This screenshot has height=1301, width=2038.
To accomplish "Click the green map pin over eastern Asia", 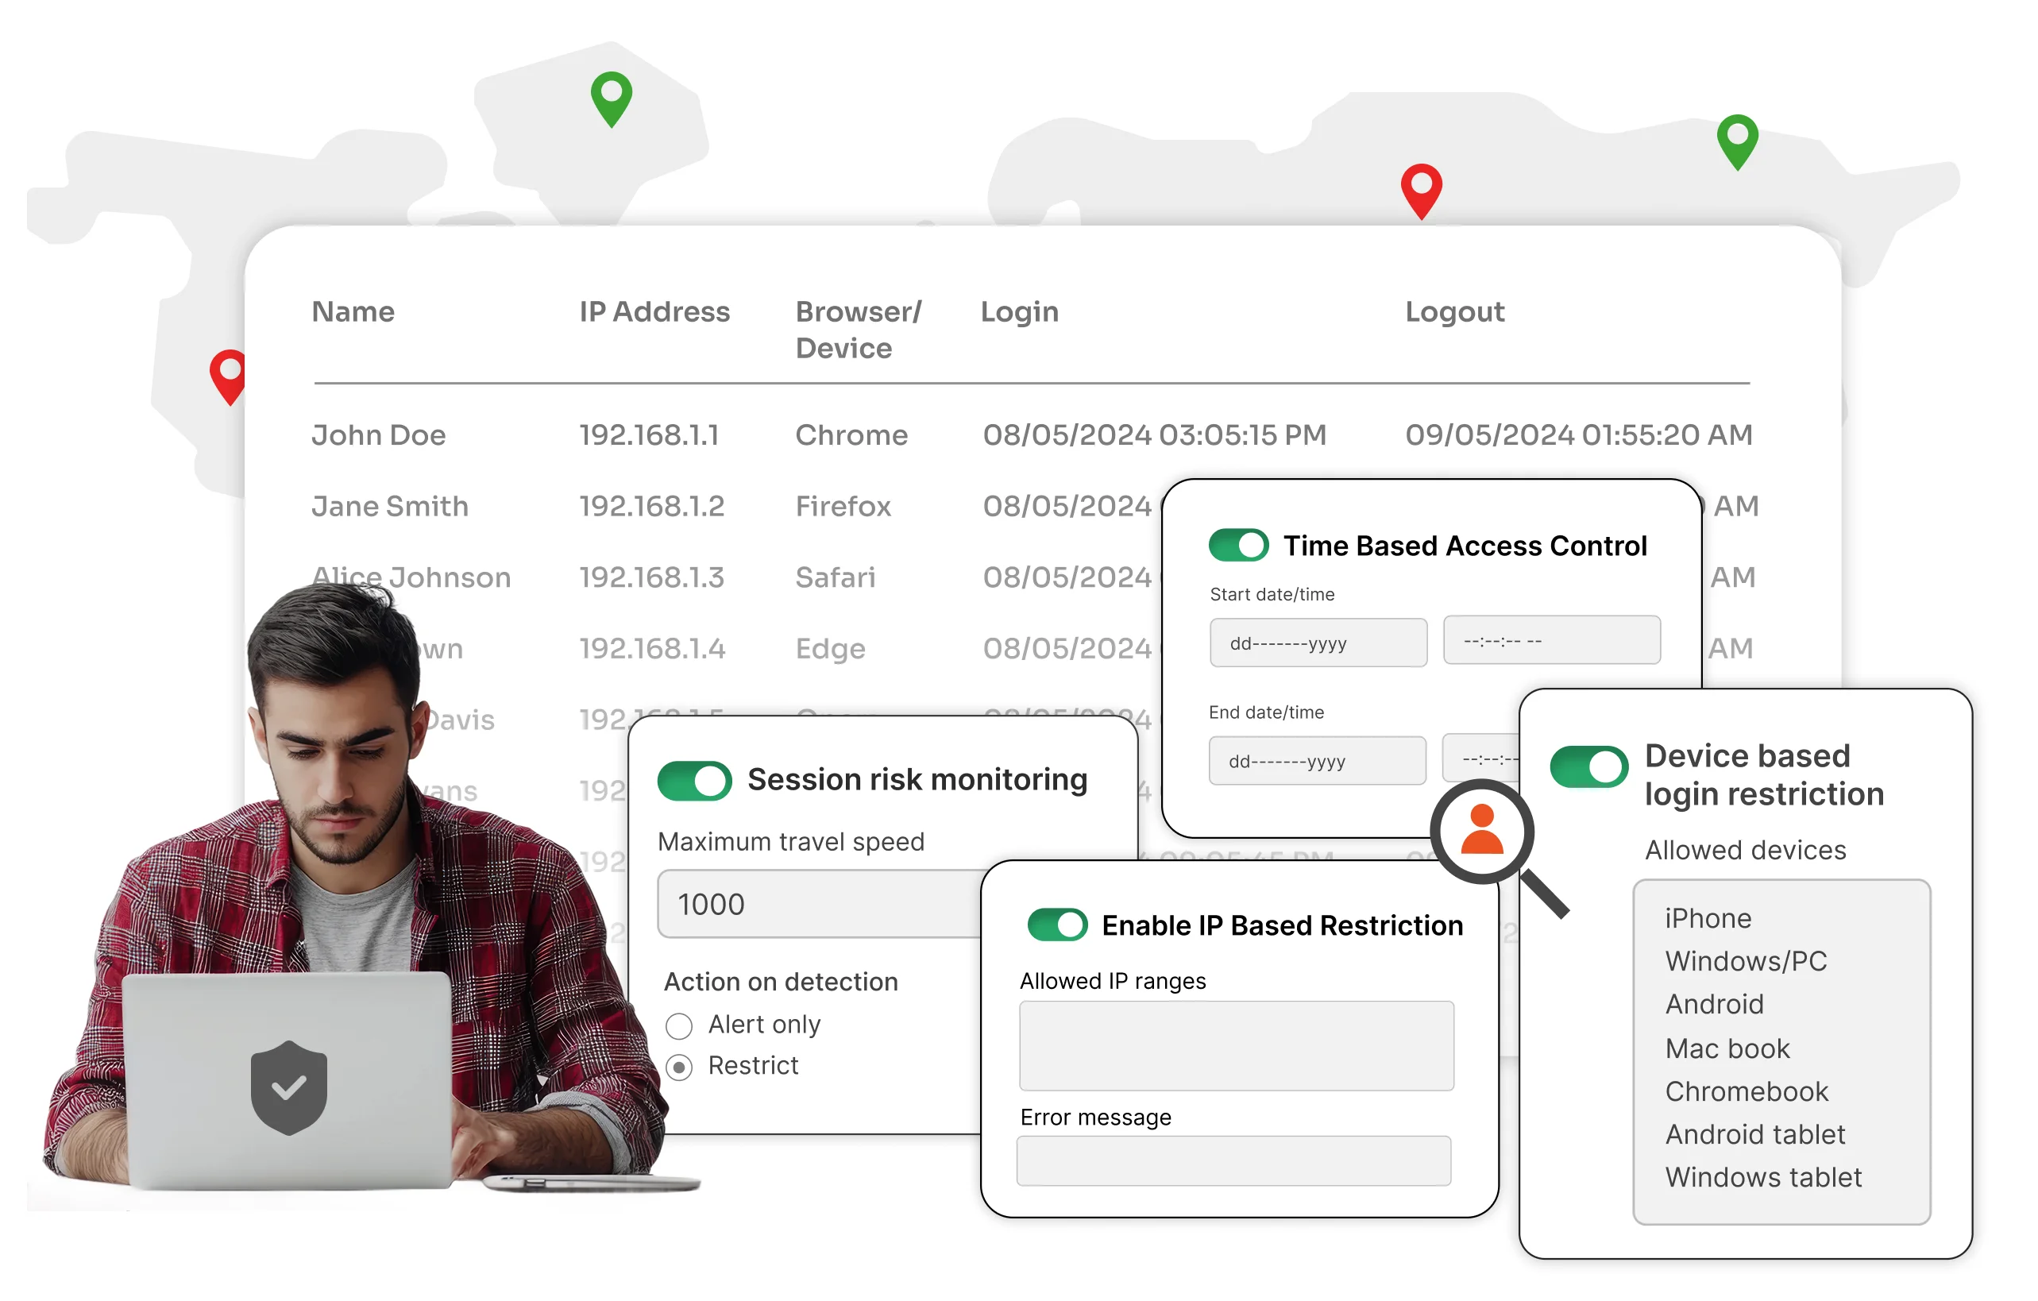I will tap(1737, 142).
